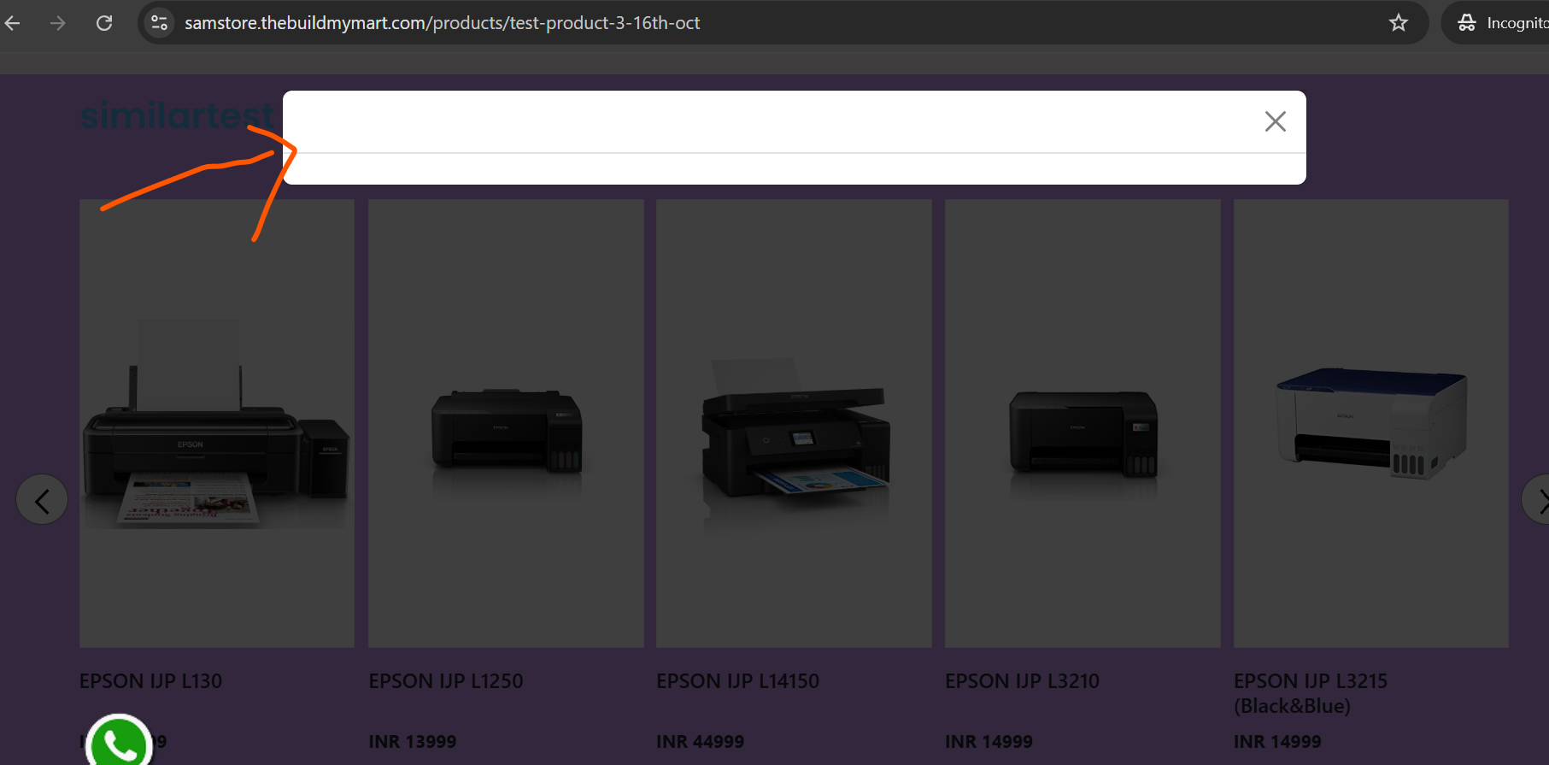Image resolution: width=1549 pixels, height=765 pixels.
Task: Open the EPSON IJP L1250 title link
Action: 446,681
